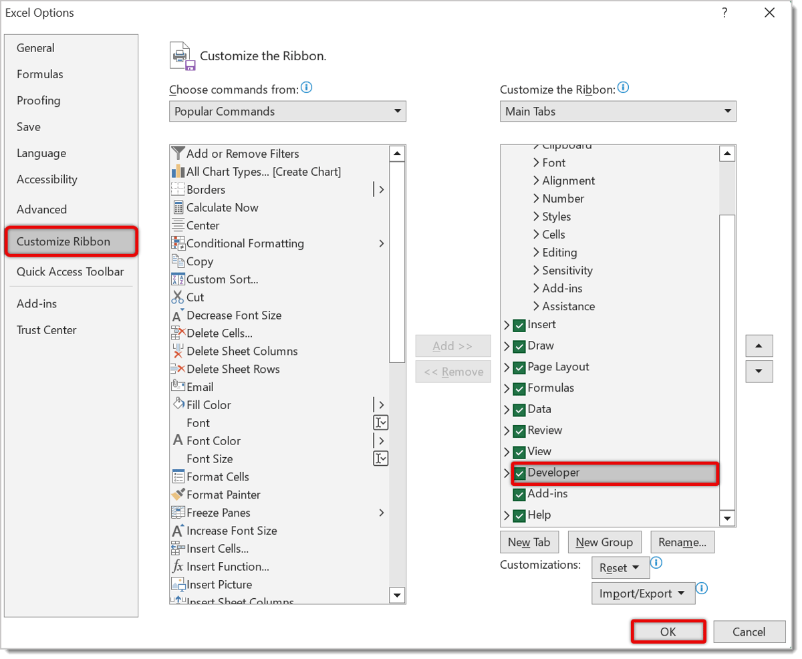
Task: Open the Trust Center category
Action: [71, 330]
